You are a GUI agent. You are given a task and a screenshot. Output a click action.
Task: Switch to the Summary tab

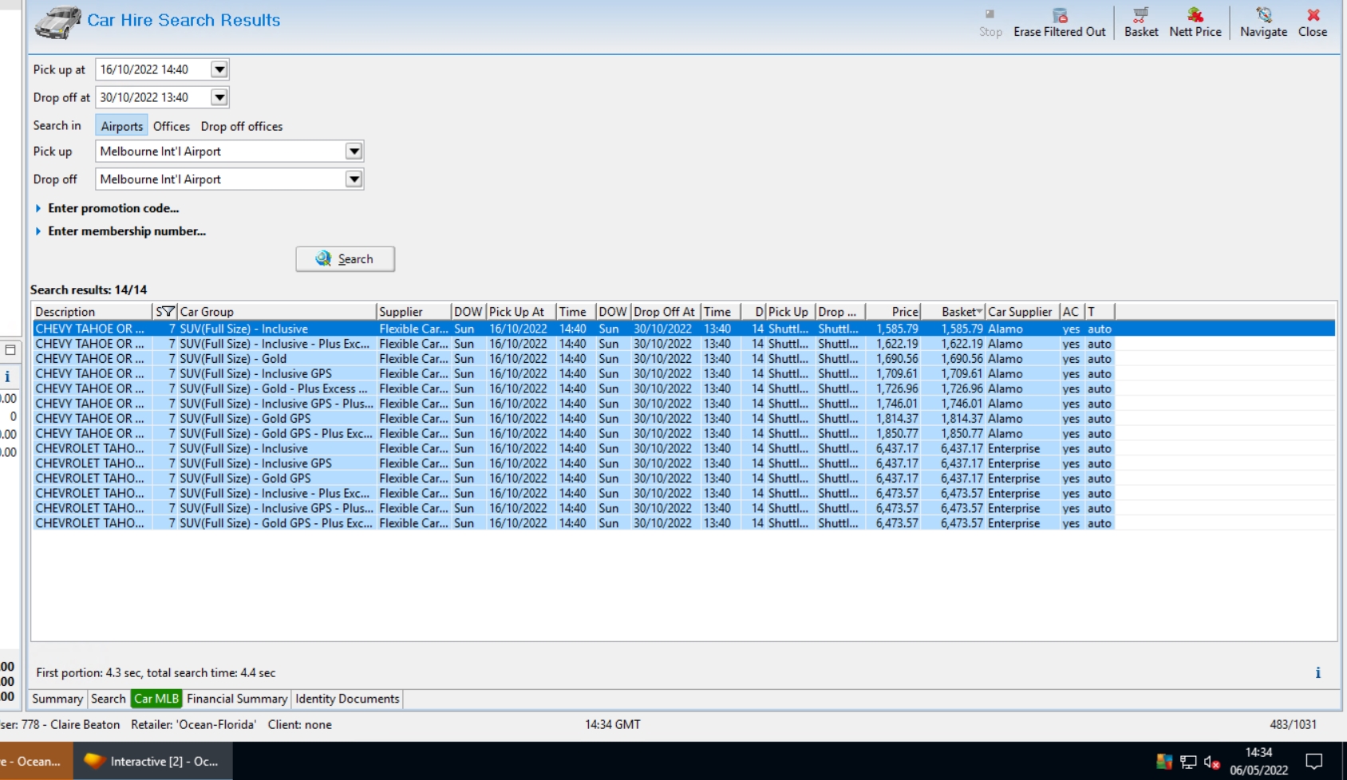(x=57, y=699)
